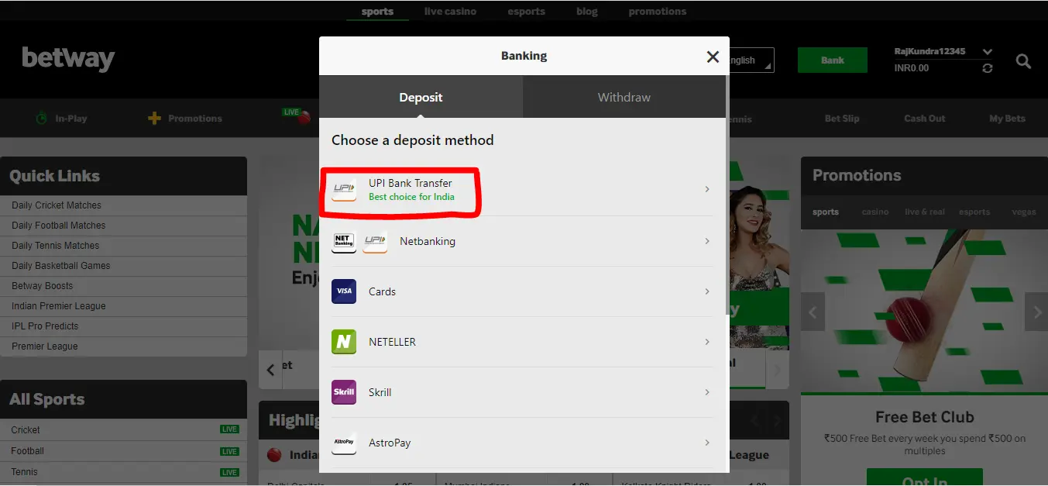Screen dimensions: 1048x486
Task: Expand UPI Bank Transfer row chevron
Action: pyautogui.click(x=707, y=189)
